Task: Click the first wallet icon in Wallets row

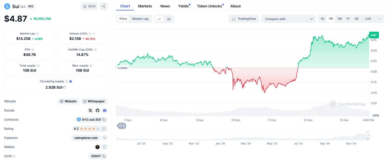Action: tap(98, 147)
